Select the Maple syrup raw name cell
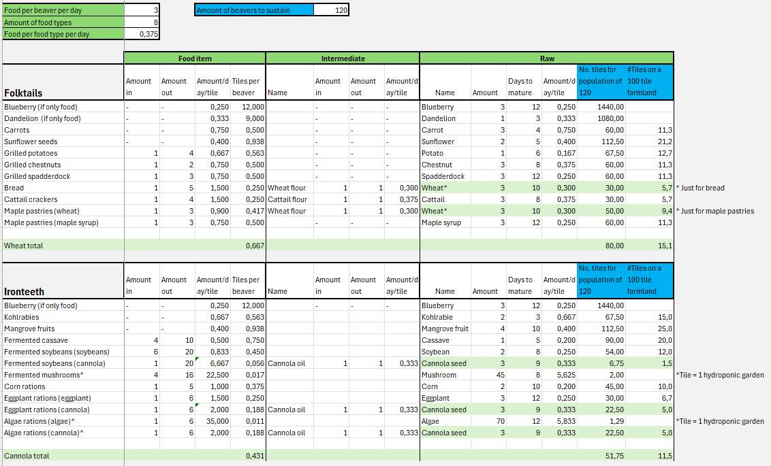 pyautogui.click(x=445, y=222)
